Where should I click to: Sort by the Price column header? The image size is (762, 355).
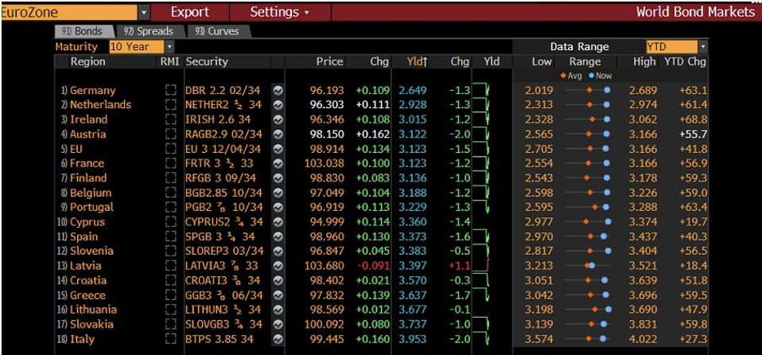[x=329, y=62]
